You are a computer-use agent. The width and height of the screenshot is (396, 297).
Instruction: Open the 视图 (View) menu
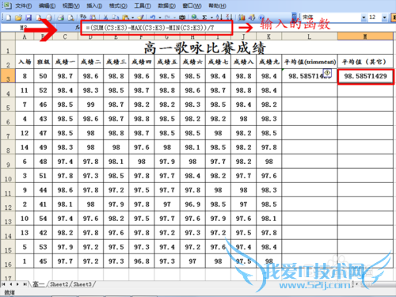coord(71,6)
